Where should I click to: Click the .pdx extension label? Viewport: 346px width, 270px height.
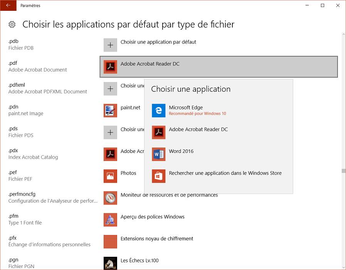click(x=13, y=151)
